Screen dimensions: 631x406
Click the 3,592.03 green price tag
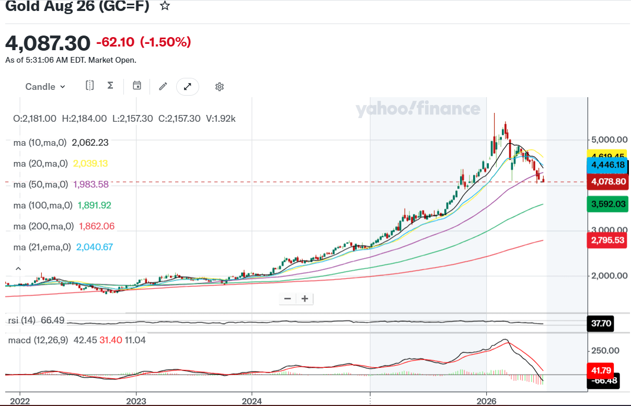[607, 204]
